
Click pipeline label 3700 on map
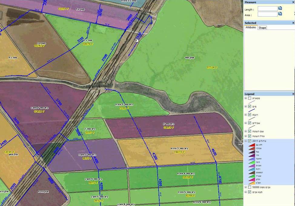tap(59, 102)
